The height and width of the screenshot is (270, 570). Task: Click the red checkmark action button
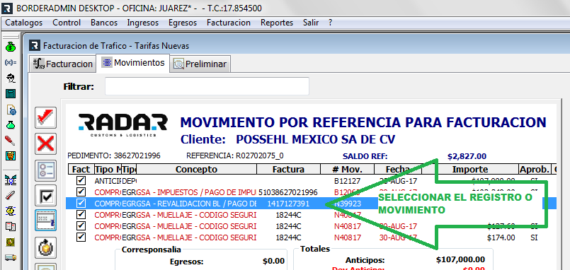46,117
